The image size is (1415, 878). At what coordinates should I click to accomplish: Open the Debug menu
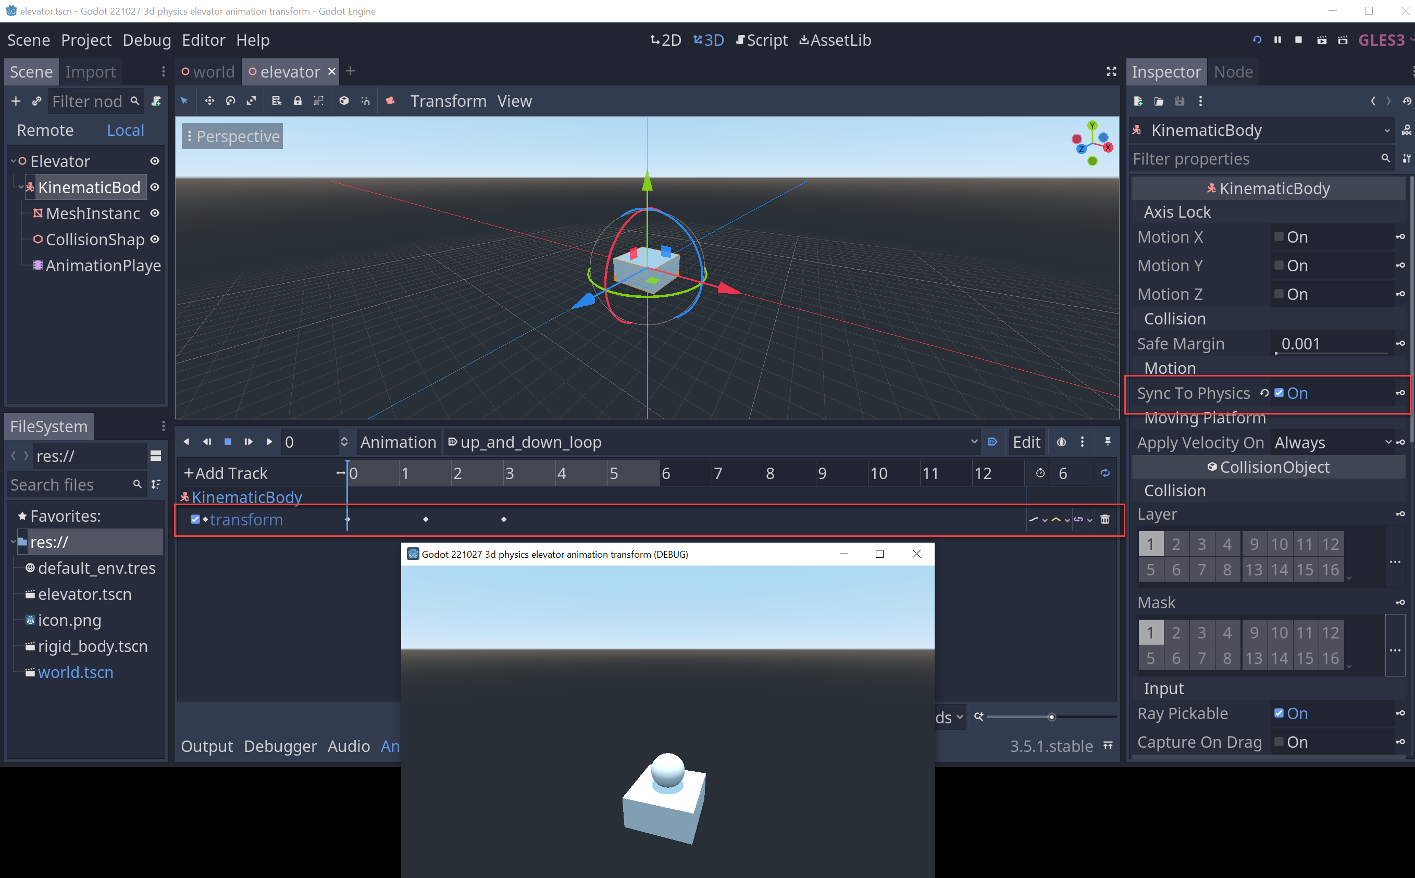coord(146,40)
